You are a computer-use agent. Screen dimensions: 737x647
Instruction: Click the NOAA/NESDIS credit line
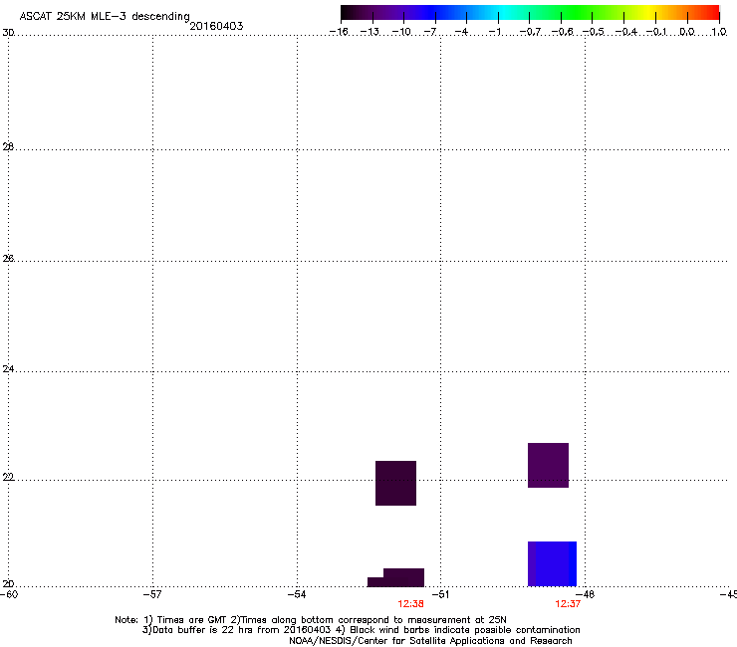(430, 641)
